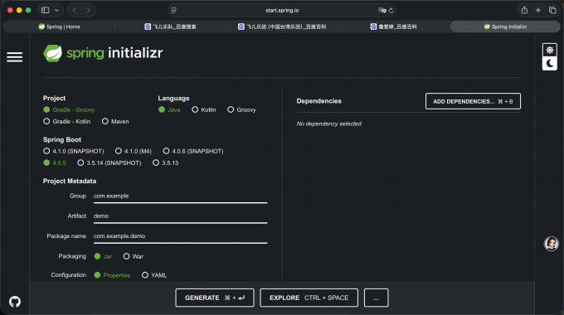The height and width of the screenshot is (315, 564).
Task: Select Spring Boot 4.1.0 (M4)
Action: point(134,151)
